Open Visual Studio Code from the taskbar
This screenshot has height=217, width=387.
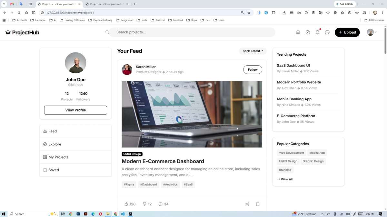tap(123, 214)
